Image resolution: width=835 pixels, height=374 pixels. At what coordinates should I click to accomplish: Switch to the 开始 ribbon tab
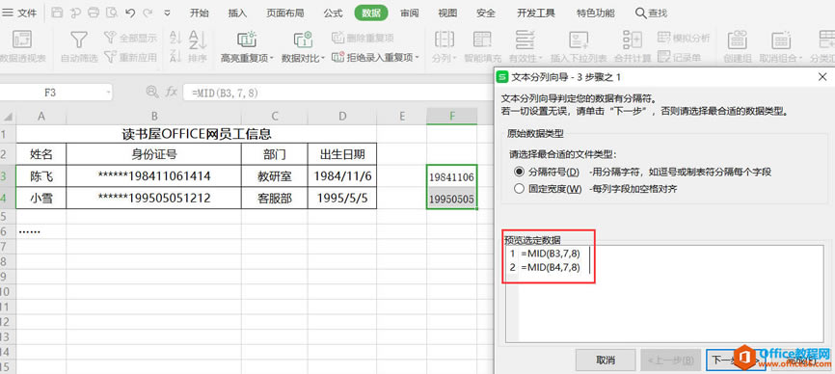pos(200,13)
